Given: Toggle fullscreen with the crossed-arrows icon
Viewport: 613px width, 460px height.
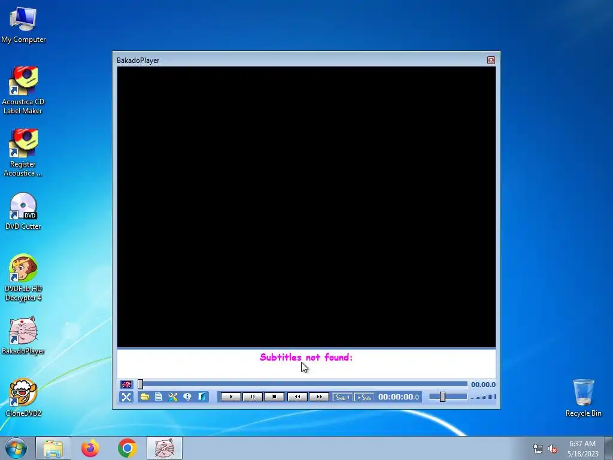Looking at the screenshot, I should (126, 397).
